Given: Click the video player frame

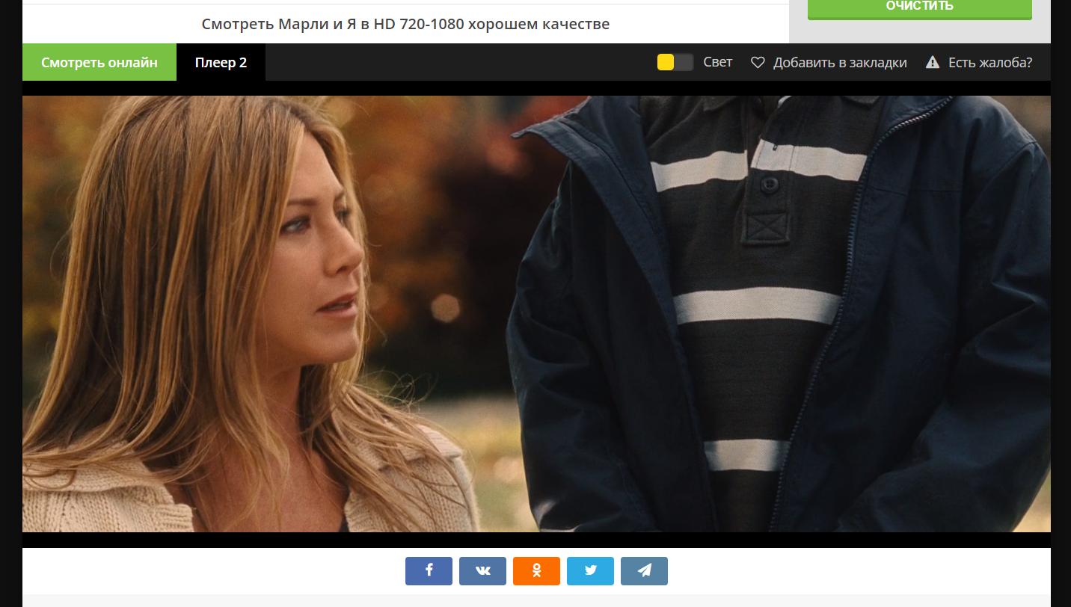Looking at the screenshot, I should tap(536, 314).
